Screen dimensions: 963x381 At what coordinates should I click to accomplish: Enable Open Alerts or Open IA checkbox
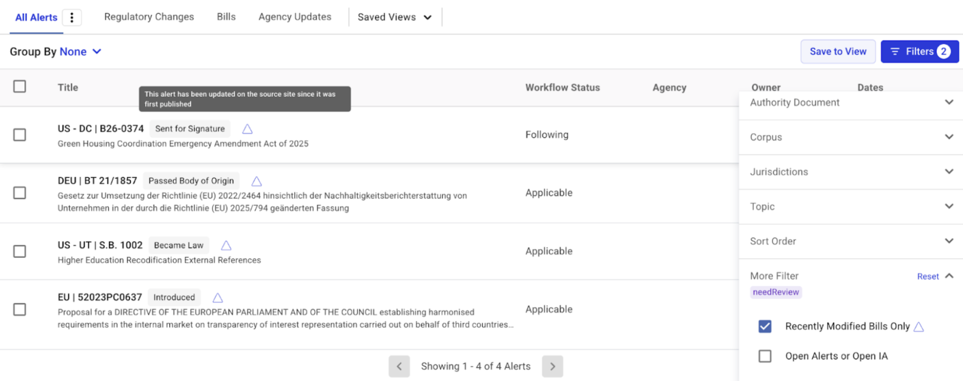pos(765,356)
